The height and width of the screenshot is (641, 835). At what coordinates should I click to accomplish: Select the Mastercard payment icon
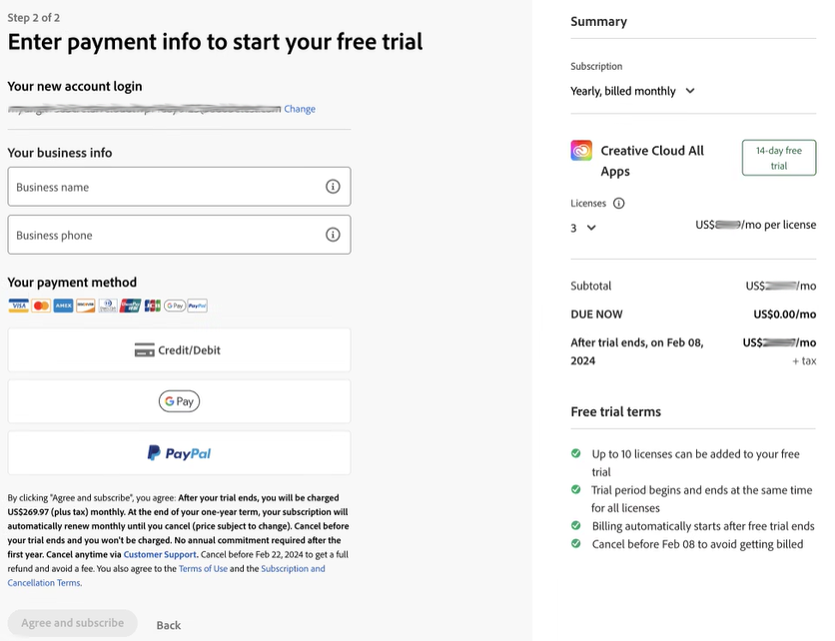(x=39, y=306)
